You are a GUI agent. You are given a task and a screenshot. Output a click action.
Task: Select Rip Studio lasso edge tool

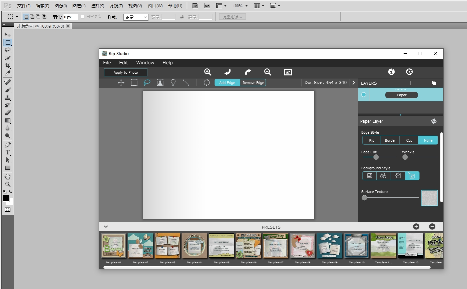[x=147, y=83]
